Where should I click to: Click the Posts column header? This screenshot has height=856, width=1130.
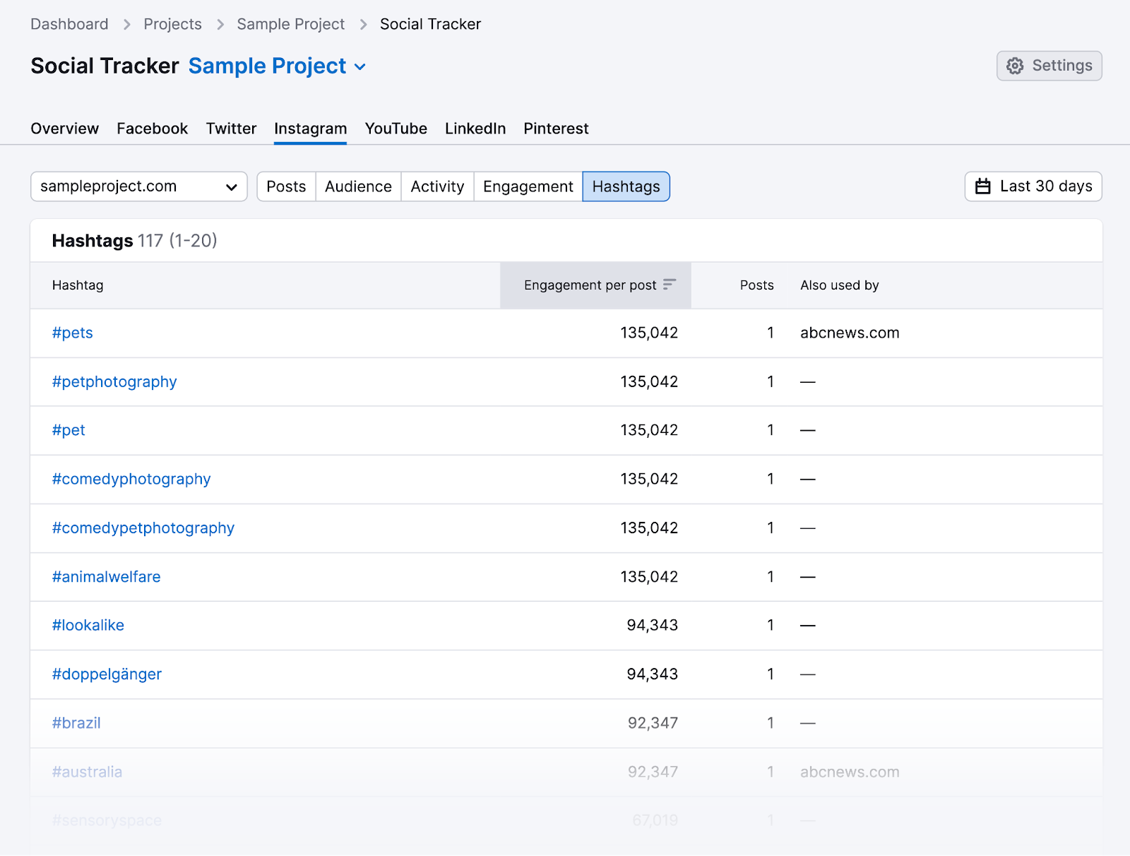click(x=757, y=285)
